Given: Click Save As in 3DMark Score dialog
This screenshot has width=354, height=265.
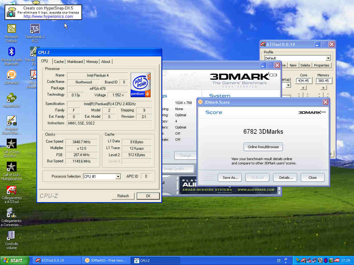Looking at the screenshot, I should [230, 178].
